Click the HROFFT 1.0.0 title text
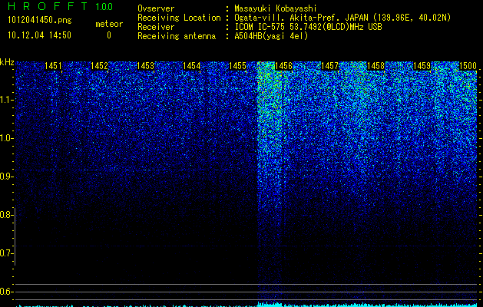This screenshot has width=483, height=307. 61,6
